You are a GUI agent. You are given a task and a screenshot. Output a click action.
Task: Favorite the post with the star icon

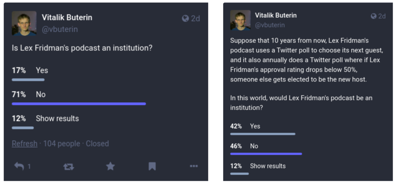[110, 167]
